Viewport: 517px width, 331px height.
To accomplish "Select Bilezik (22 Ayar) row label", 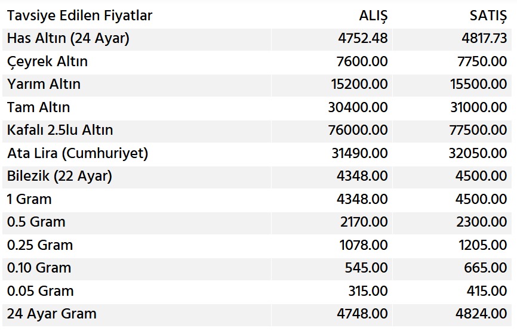I will pos(60,176).
